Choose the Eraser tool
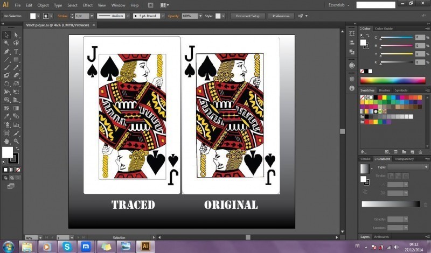431x253 pixels. 16,75
